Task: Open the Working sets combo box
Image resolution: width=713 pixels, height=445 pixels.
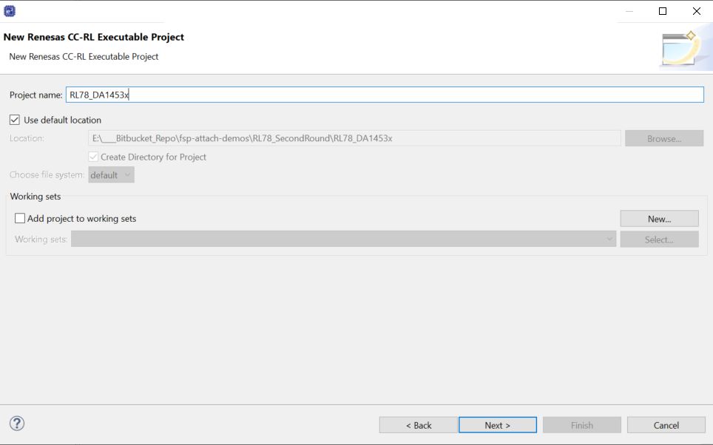Action: click(343, 239)
